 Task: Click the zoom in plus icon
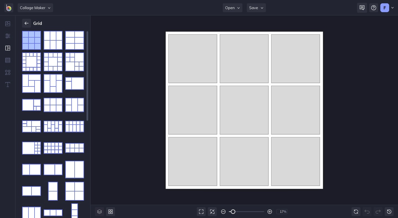click(x=270, y=212)
